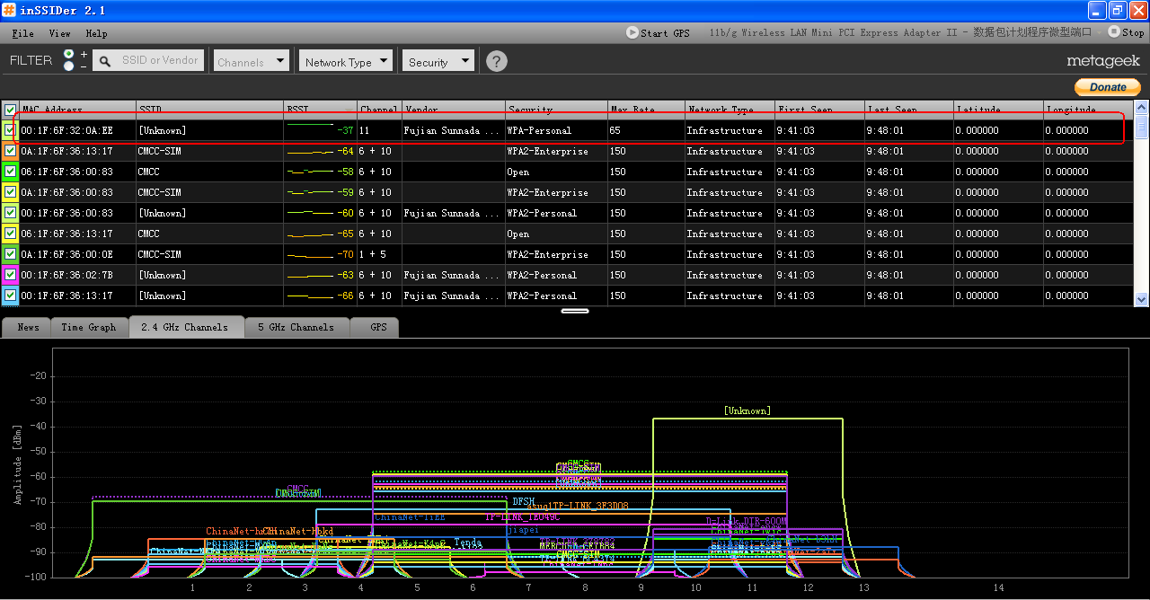Select the minus (exclude) filter radio button
The height and width of the screenshot is (600, 1150).
[69, 66]
